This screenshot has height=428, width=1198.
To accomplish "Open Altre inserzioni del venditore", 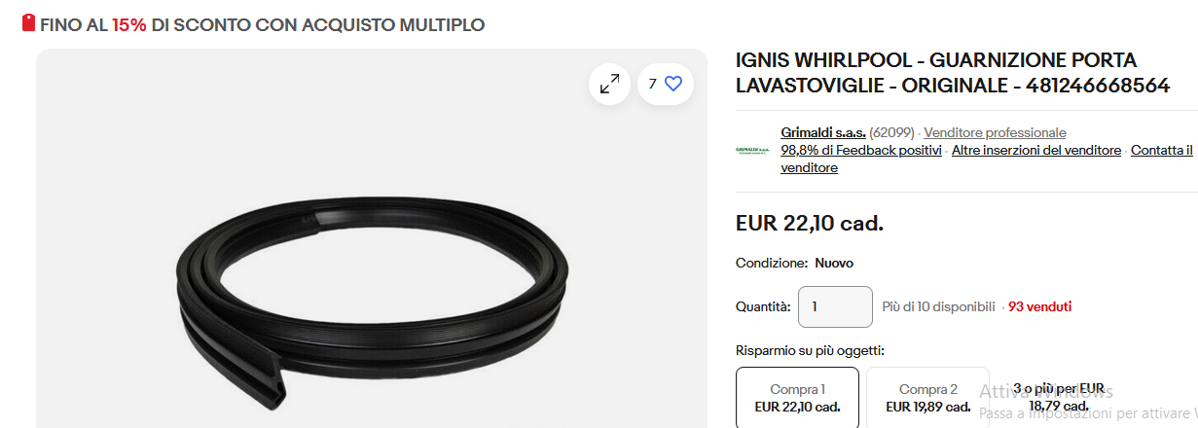I will [1036, 150].
